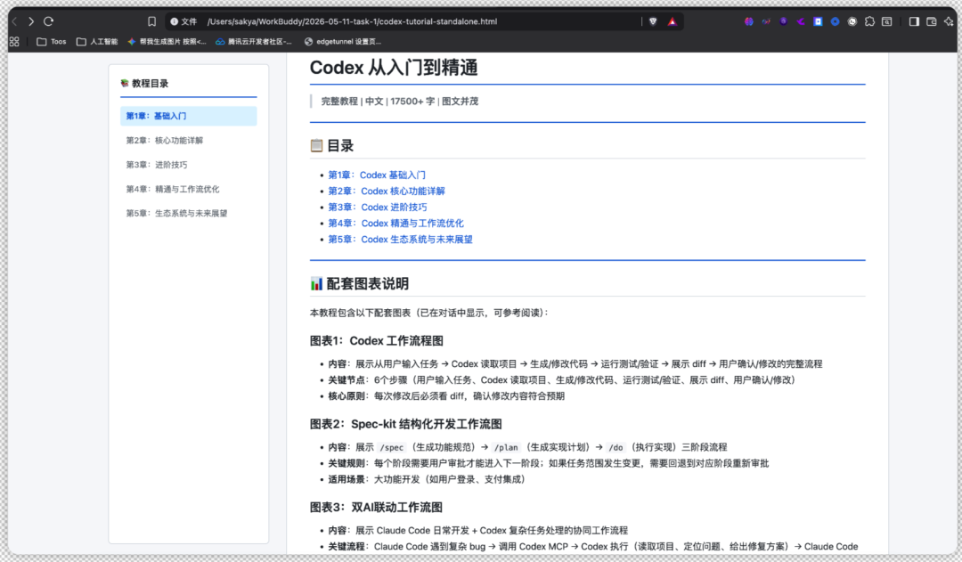Go back to the previous page
This screenshot has height=562, width=962.
pos(14,21)
